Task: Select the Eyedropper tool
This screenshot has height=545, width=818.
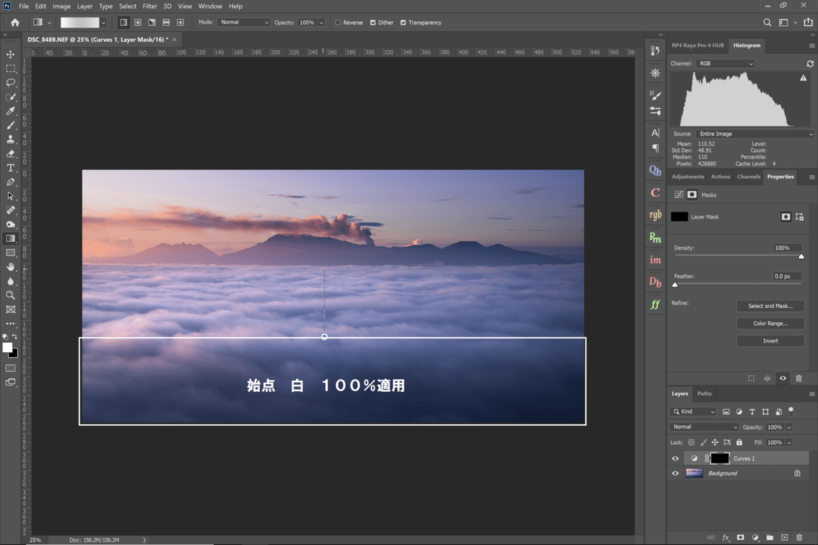Action: point(10,111)
